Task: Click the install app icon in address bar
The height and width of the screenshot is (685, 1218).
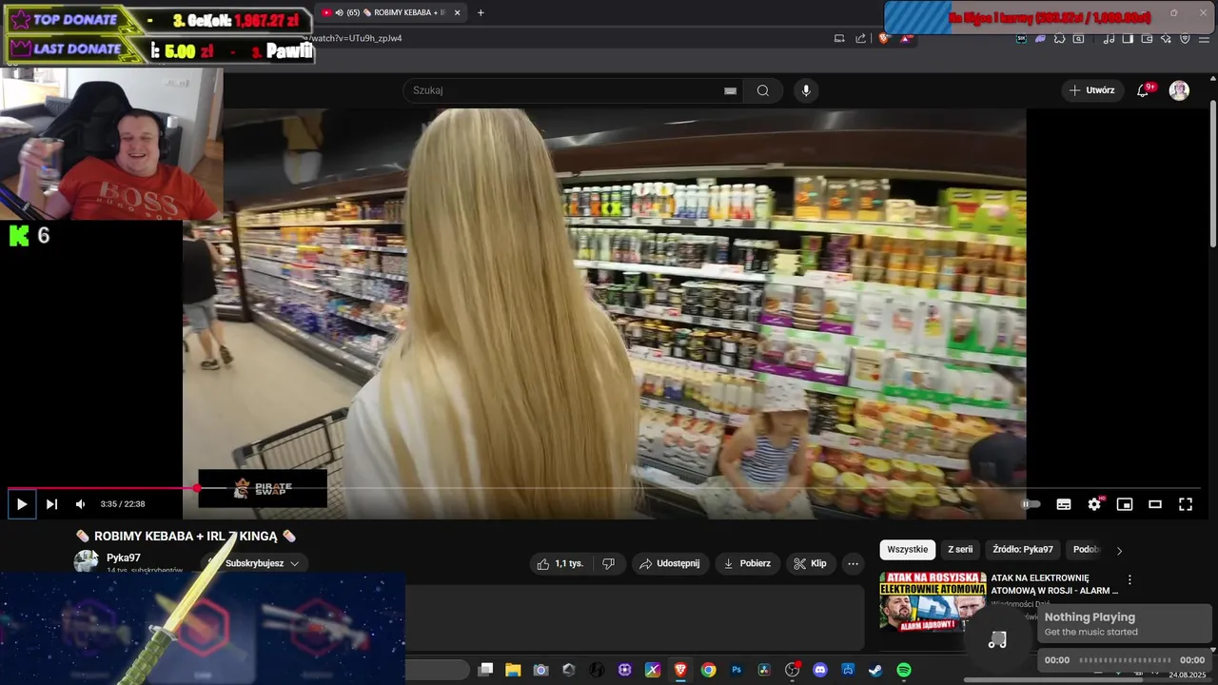Action: tap(839, 38)
